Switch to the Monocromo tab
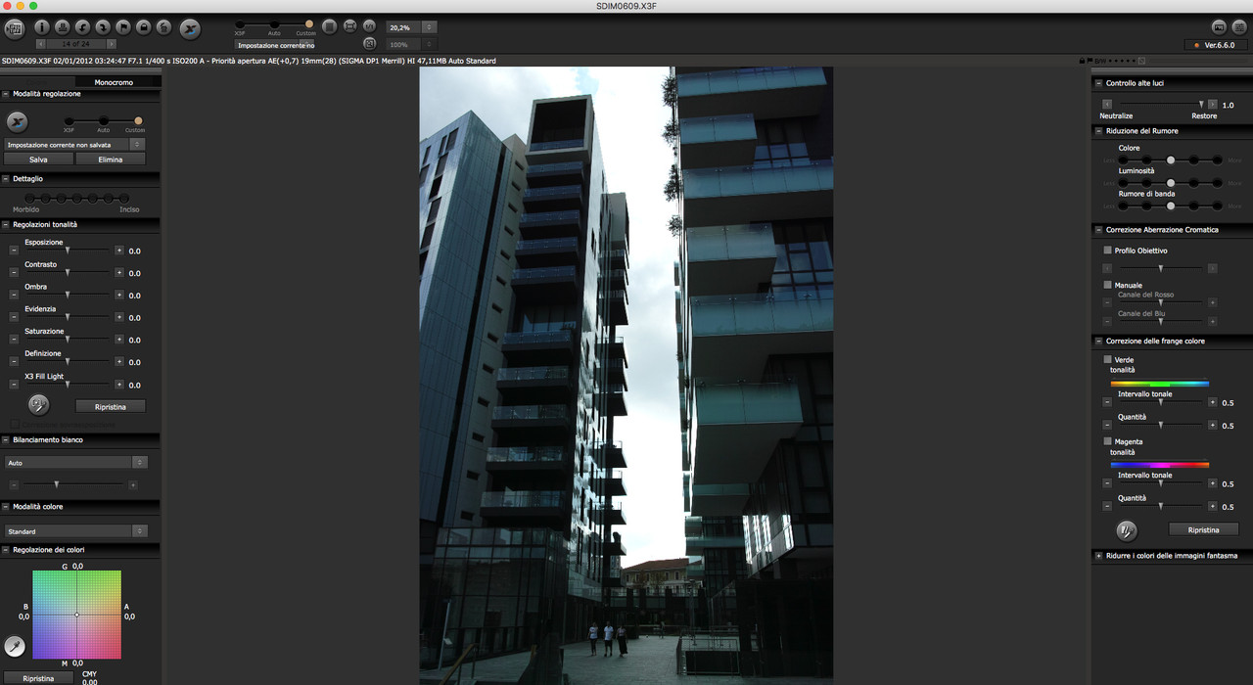1253x685 pixels. (x=114, y=82)
